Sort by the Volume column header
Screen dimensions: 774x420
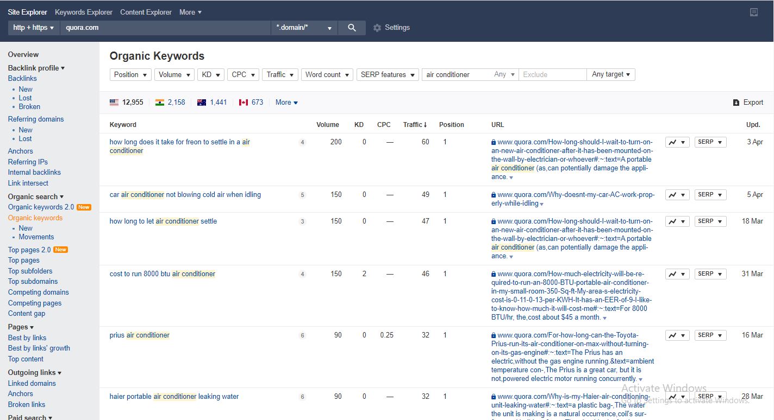[x=328, y=124]
